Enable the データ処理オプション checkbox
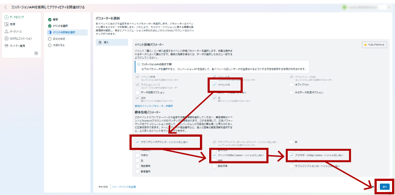The image size is (395, 195). coord(138,92)
